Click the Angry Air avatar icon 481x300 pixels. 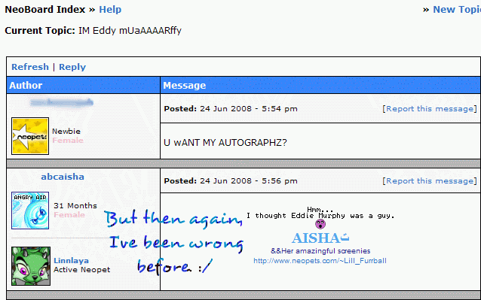click(x=30, y=211)
